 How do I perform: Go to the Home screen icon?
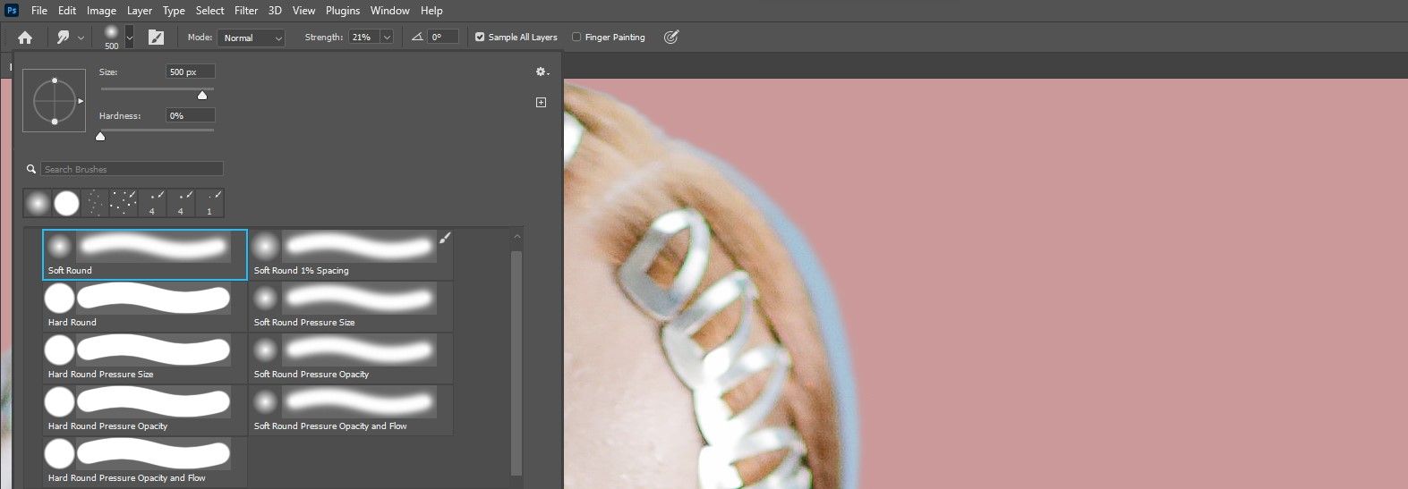point(25,38)
